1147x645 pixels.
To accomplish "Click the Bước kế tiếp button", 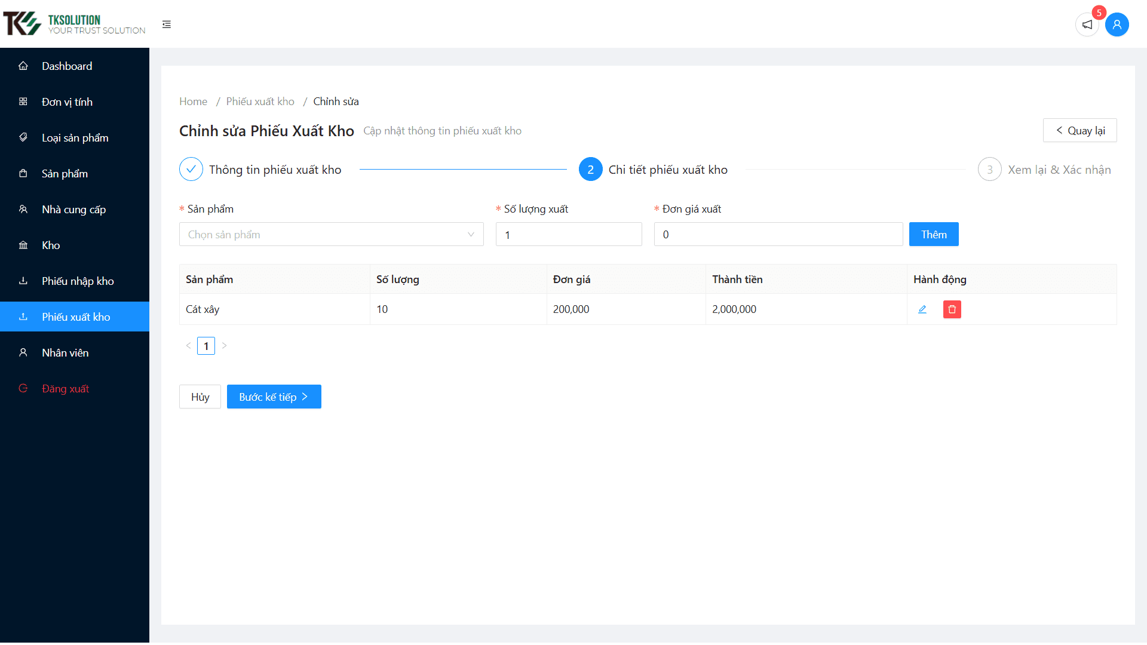I will click(x=274, y=397).
